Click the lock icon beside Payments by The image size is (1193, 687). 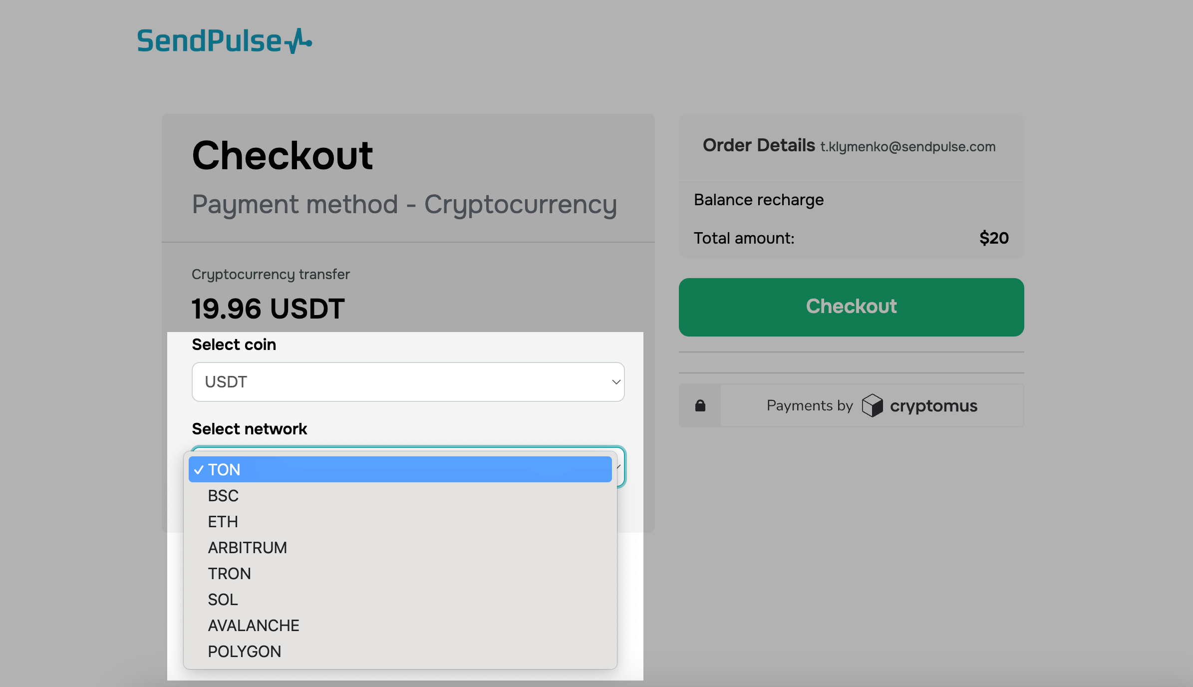(x=700, y=405)
